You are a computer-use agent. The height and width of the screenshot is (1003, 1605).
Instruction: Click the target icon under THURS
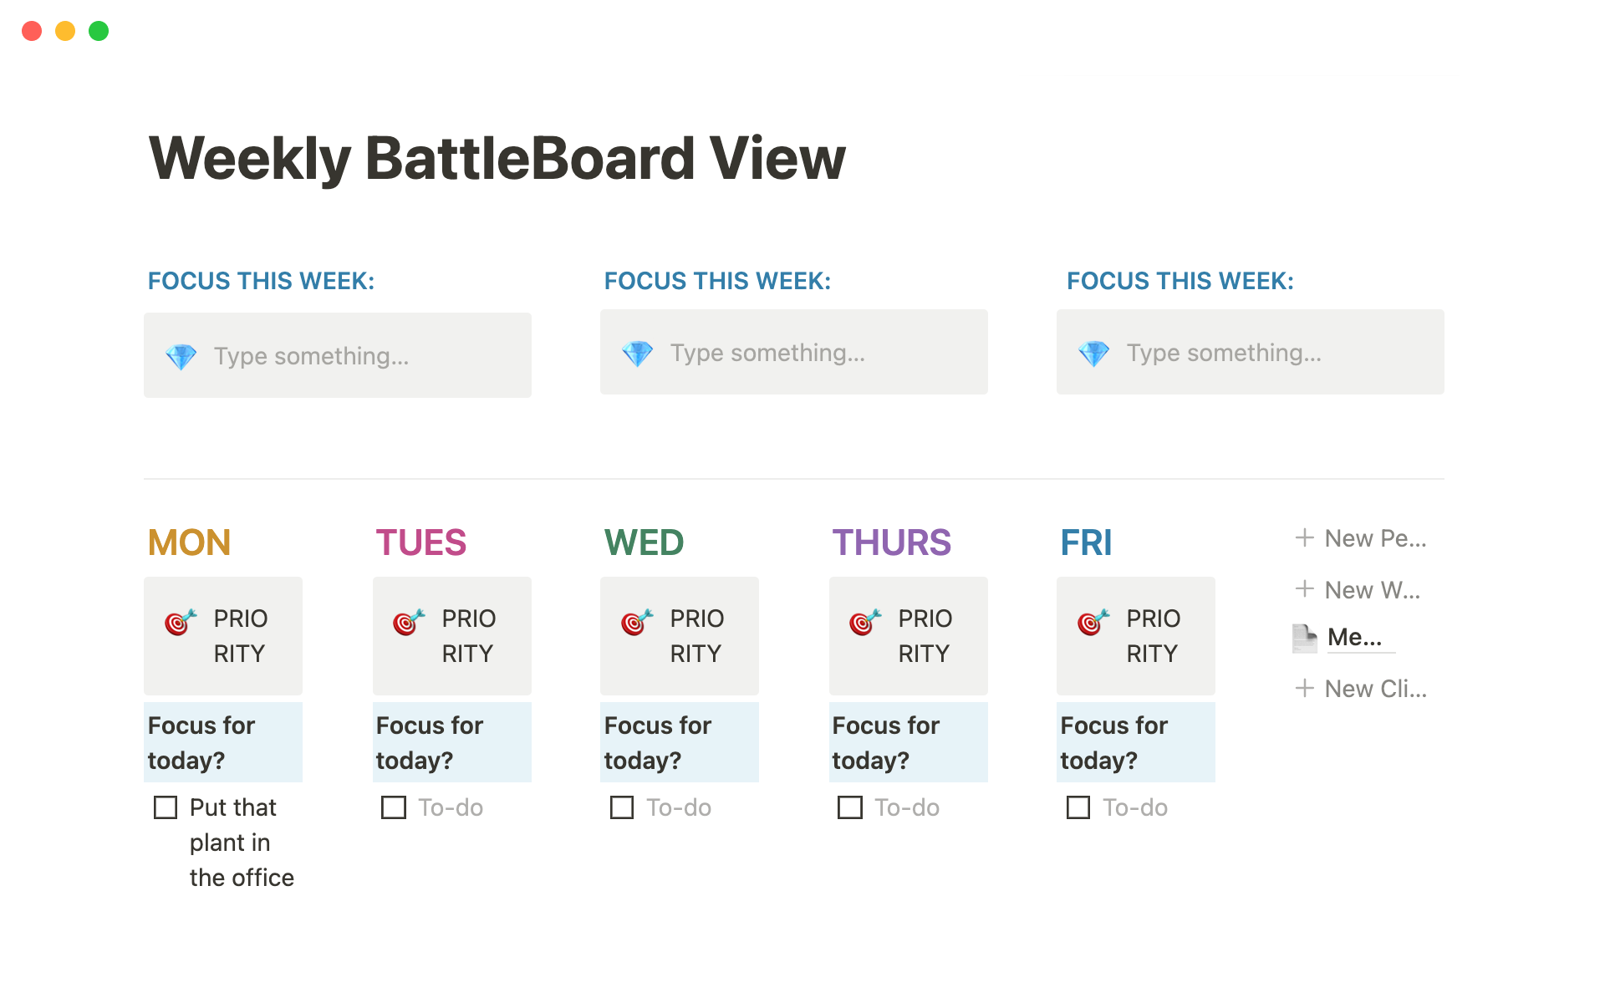point(865,622)
